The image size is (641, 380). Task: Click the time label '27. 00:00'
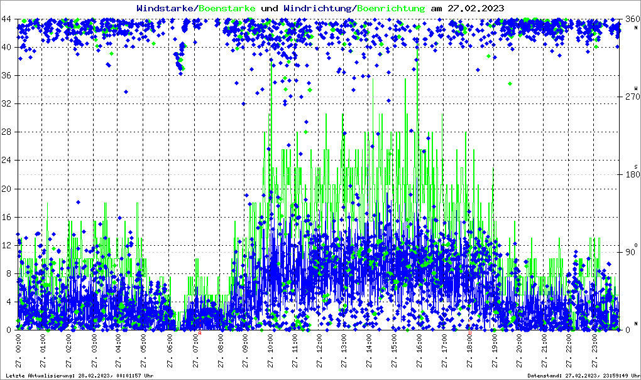(x=18, y=351)
